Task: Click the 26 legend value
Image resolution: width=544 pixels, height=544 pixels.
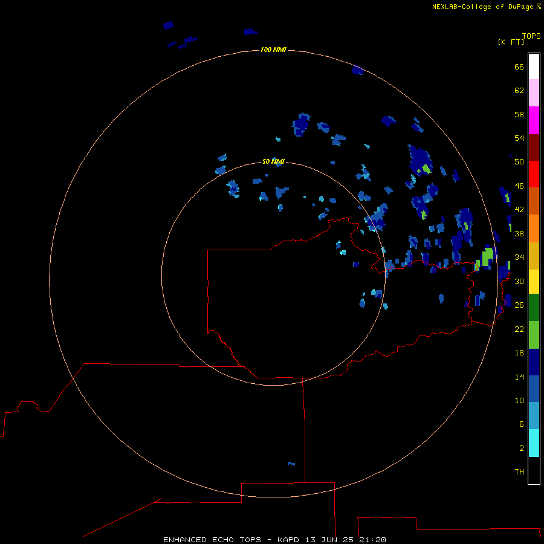Action: 519,305
